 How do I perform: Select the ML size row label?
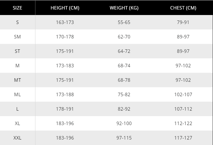[18, 94]
